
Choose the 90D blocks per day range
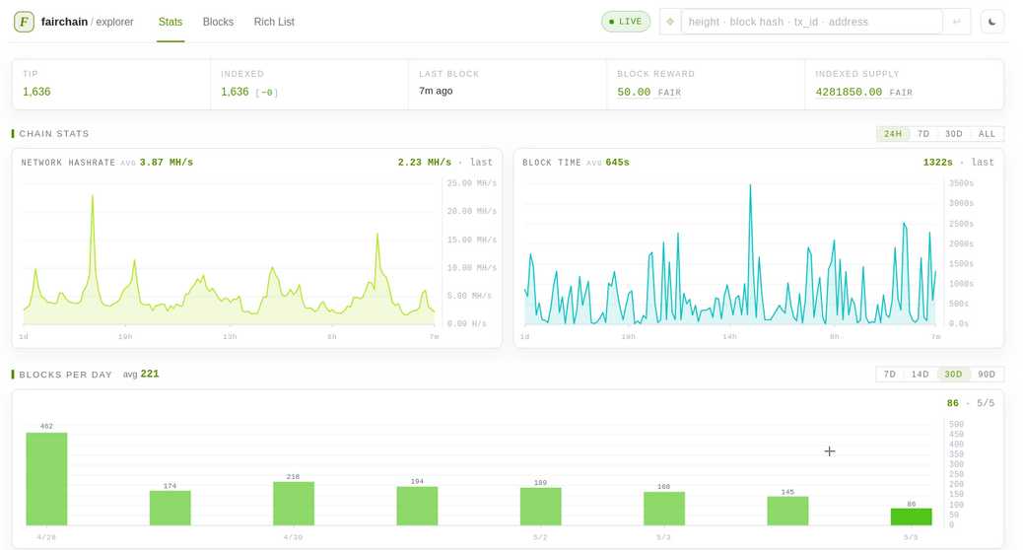987,375
